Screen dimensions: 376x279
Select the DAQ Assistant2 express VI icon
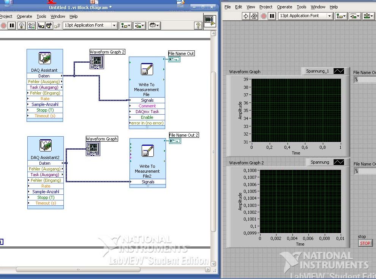46,146
